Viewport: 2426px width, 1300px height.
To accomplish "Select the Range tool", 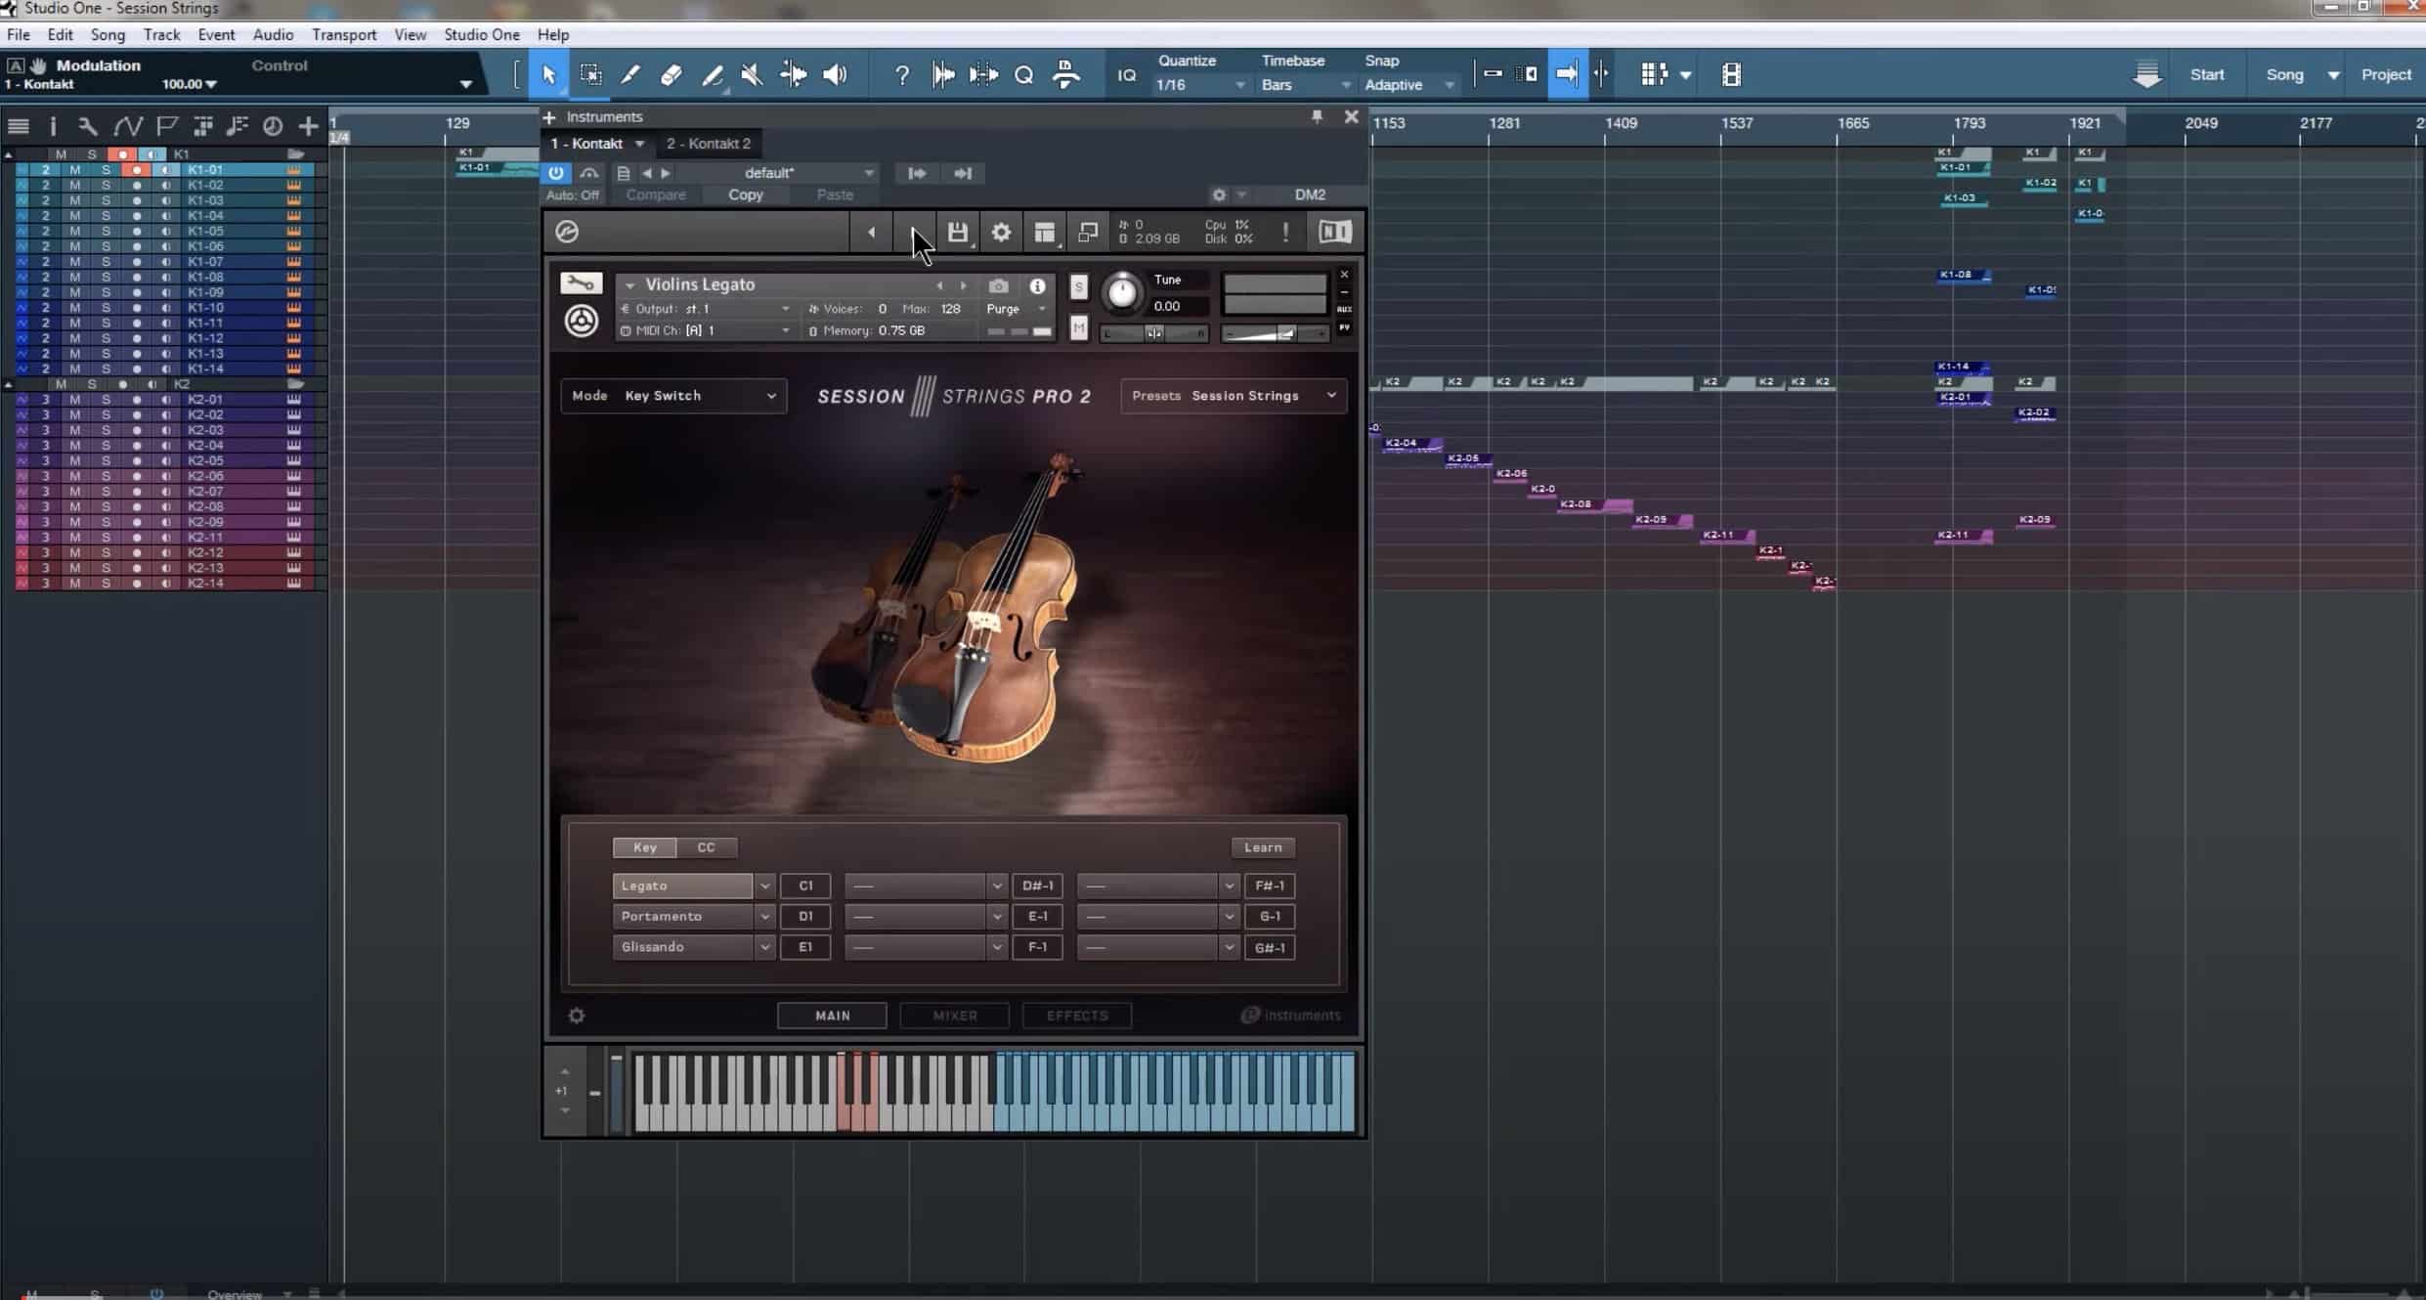I will tap(590, 74).
